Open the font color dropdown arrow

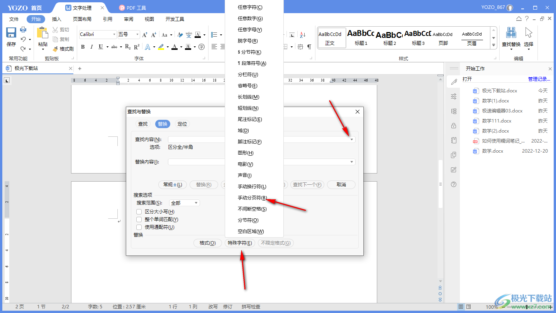pos(181,47)
